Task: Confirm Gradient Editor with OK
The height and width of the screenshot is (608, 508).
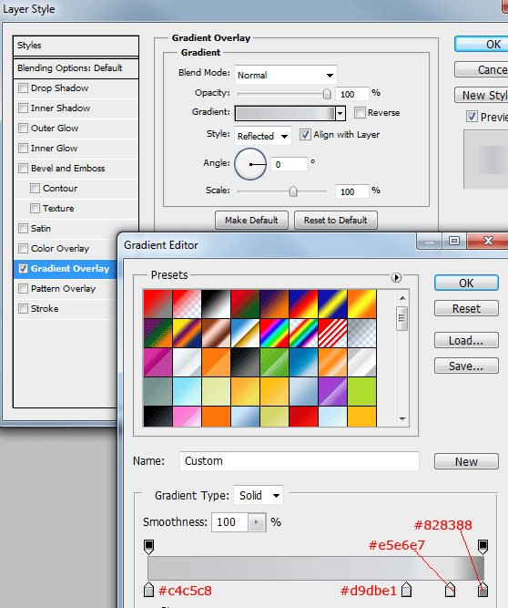Action: pyautogui.click(x=466, y=283)
